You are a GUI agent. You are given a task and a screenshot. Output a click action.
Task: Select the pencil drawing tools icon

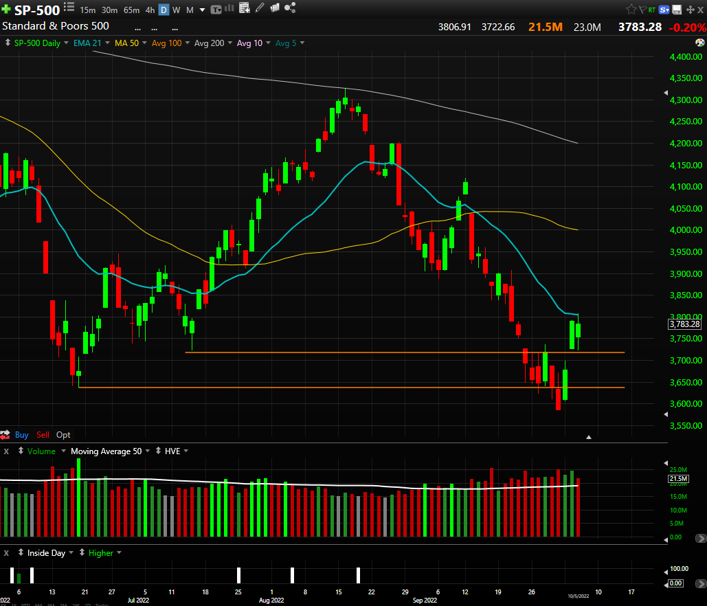(x=260, y=8)
